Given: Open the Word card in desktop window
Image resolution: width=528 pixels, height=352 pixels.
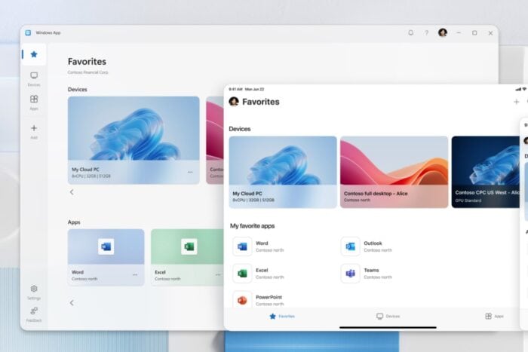Looking at the screenshot, I should point(106,258).
